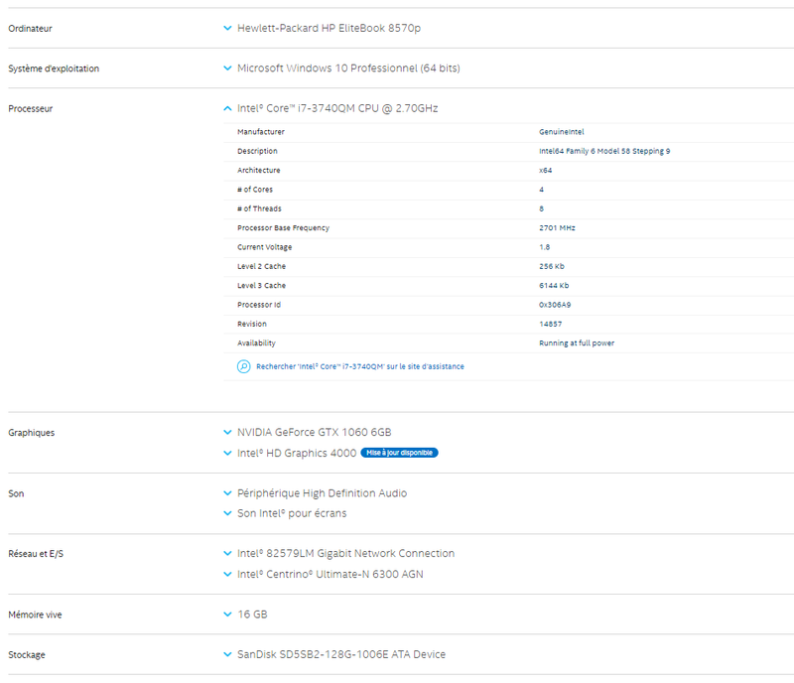
Task: Expand Son Intel pour écrans details
Action: (x=227, y=513)
